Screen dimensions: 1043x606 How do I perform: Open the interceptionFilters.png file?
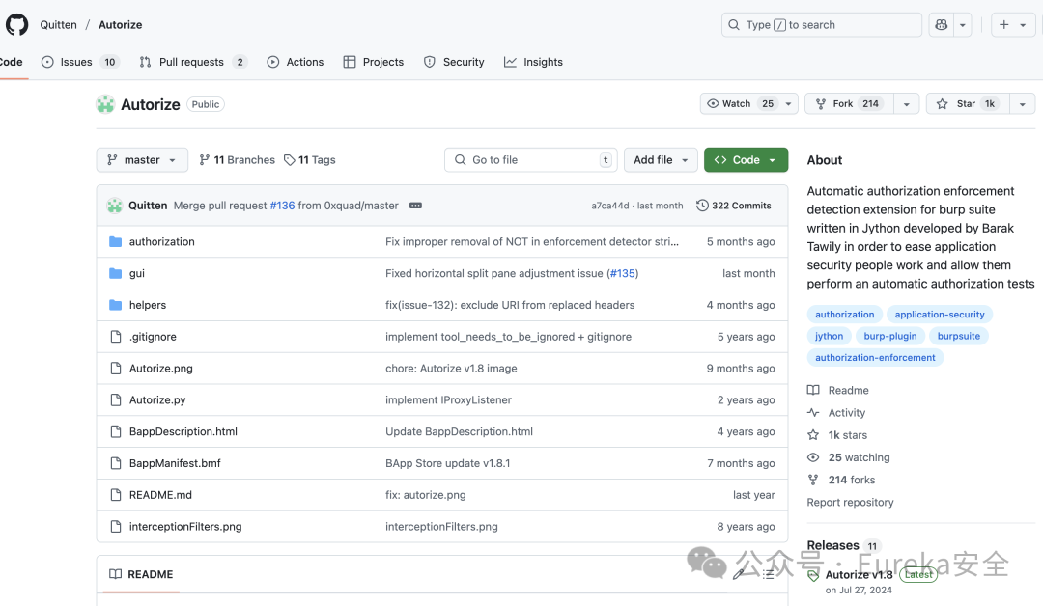pos(185,526)
